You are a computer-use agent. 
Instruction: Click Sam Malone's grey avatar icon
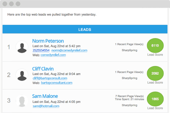coord(22,101)
